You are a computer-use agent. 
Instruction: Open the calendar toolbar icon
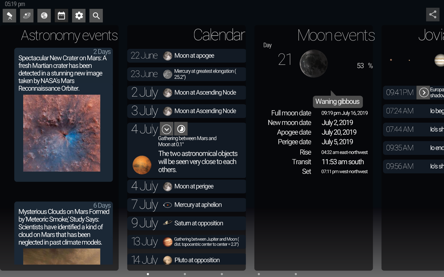(61, 16)
